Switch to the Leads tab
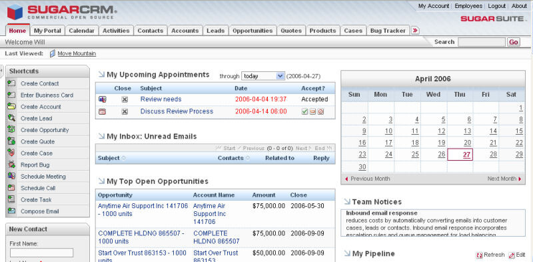This screenshot has width=533, height=262. coord(215,31)
